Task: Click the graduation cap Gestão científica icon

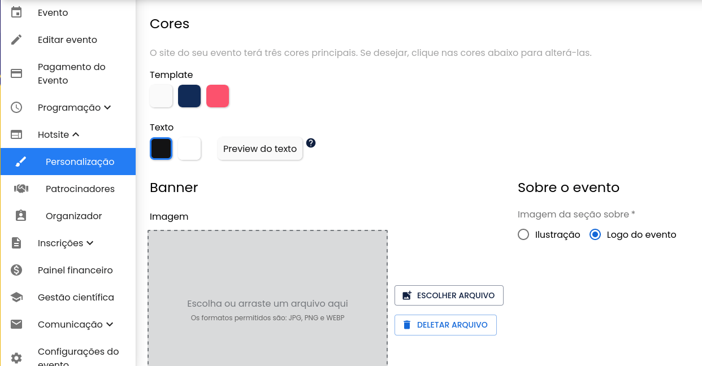Action: pos(16,297)
